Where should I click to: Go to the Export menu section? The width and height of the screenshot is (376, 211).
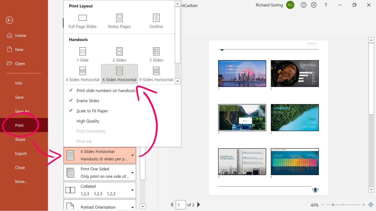point(21,153)
